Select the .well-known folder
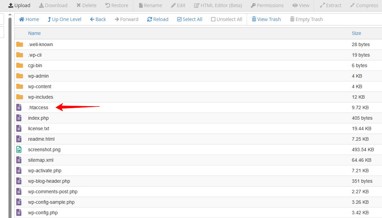The height and width of the screenshot is (218, 382). pyautogui.click(x=40, y=44)
